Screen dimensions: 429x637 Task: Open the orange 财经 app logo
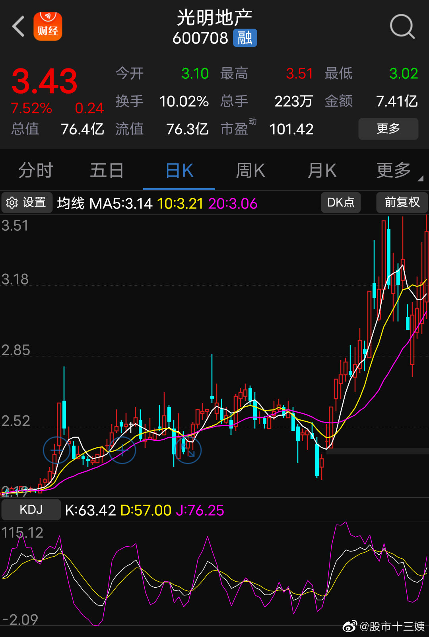[x=48, y=27]
